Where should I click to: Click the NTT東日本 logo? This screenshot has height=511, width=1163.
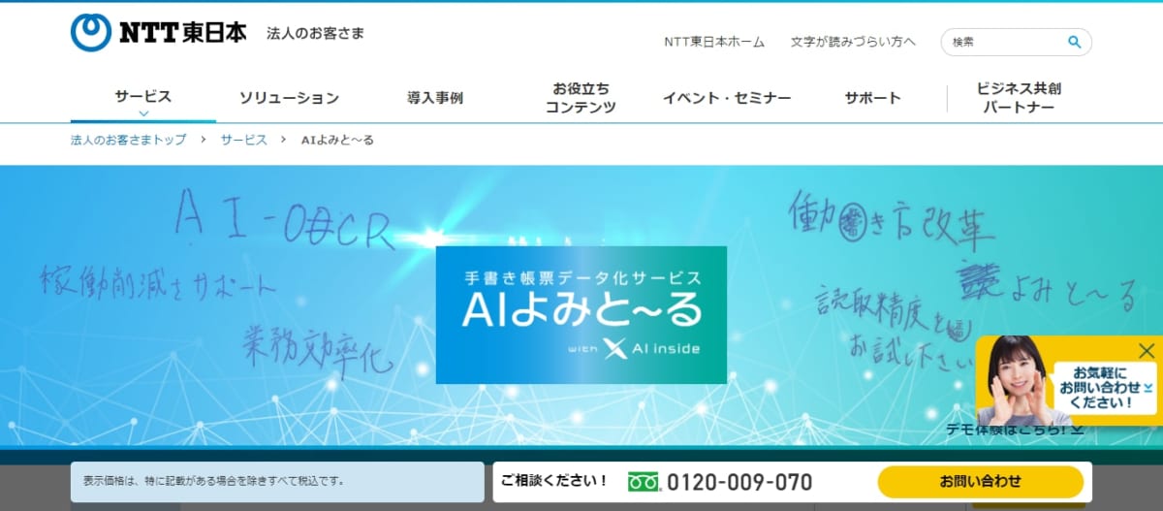pos(158,33)
